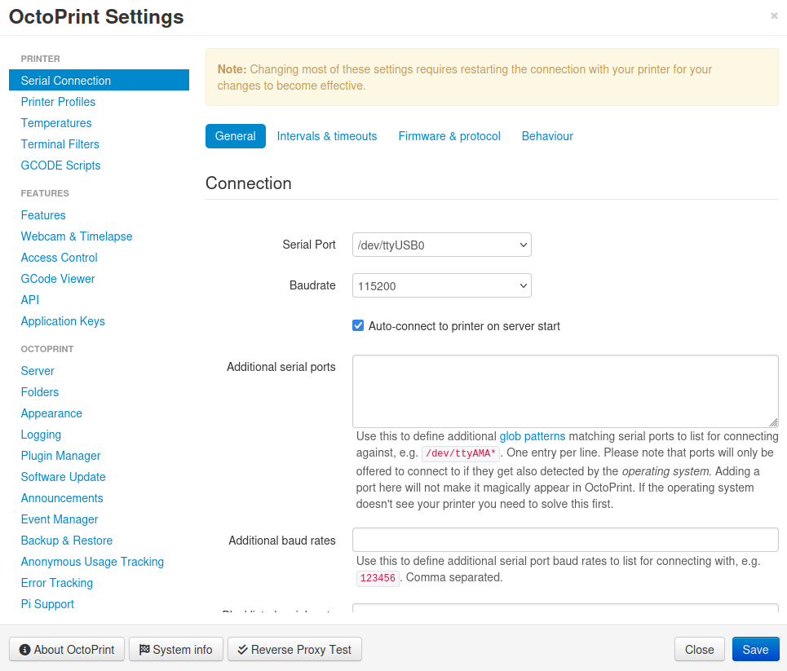The width and height of the screenshot is (787, 671).
Task: Switch to the Intervals & timeouts tab
Action: click(x=327, y=136)
